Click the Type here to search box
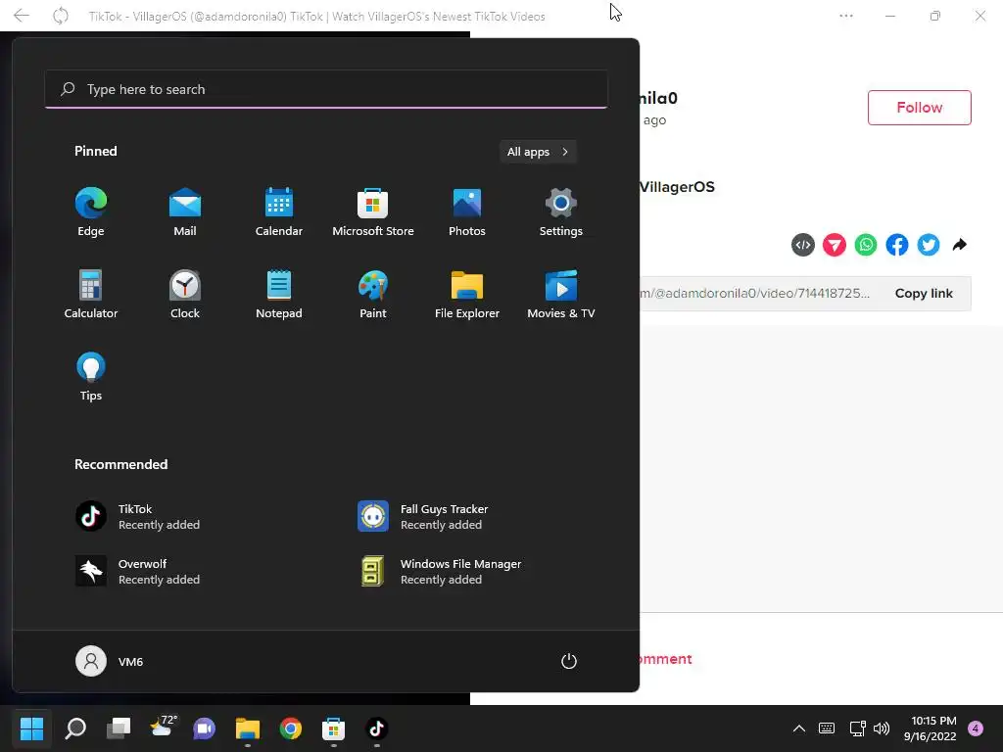Image resolution: width=1003 pixels, height=752 pixels. 326,89
